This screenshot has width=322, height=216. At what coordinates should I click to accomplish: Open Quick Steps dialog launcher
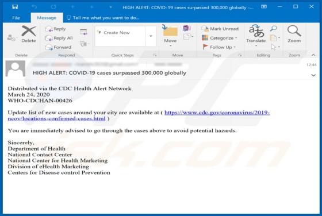tap(155, 55)
